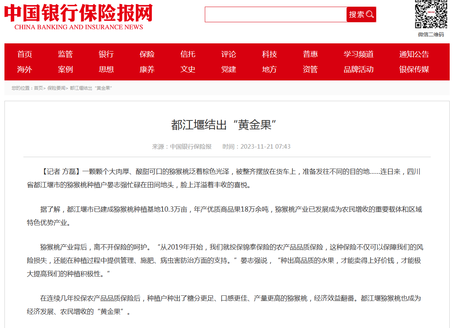
Task: Go to the 银保传媒 page
Action: pyautogui.click(x=414, y=69)
